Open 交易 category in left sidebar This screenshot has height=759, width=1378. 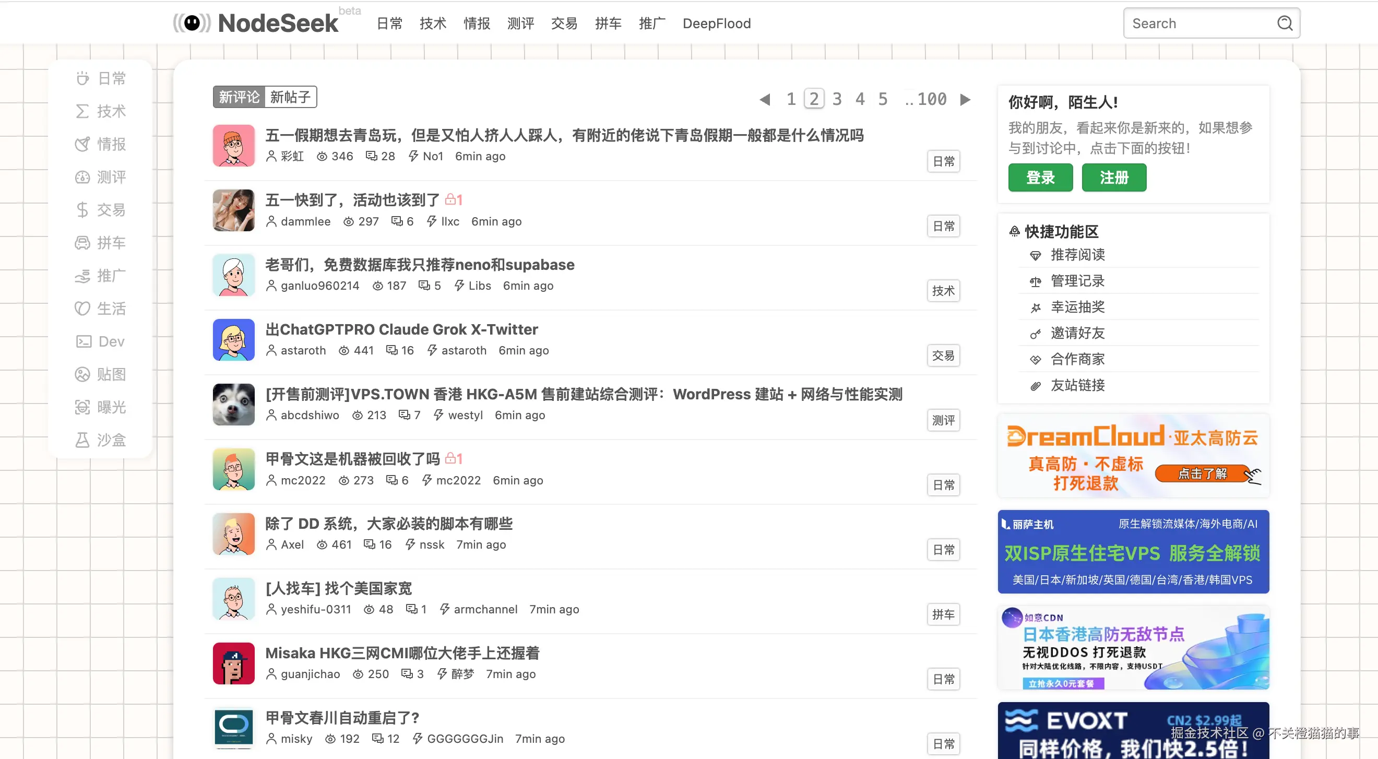pyautogui.click(x=101, y=210)
